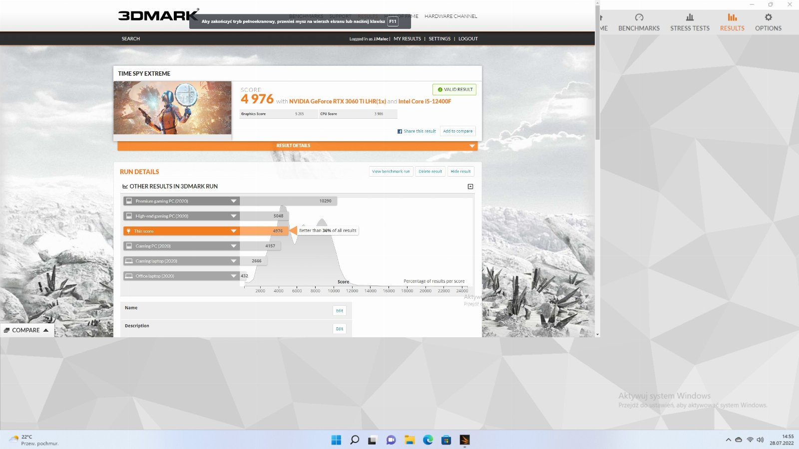Click Logout
This screenshot has height=449, width=799.
tap(468, 38)
